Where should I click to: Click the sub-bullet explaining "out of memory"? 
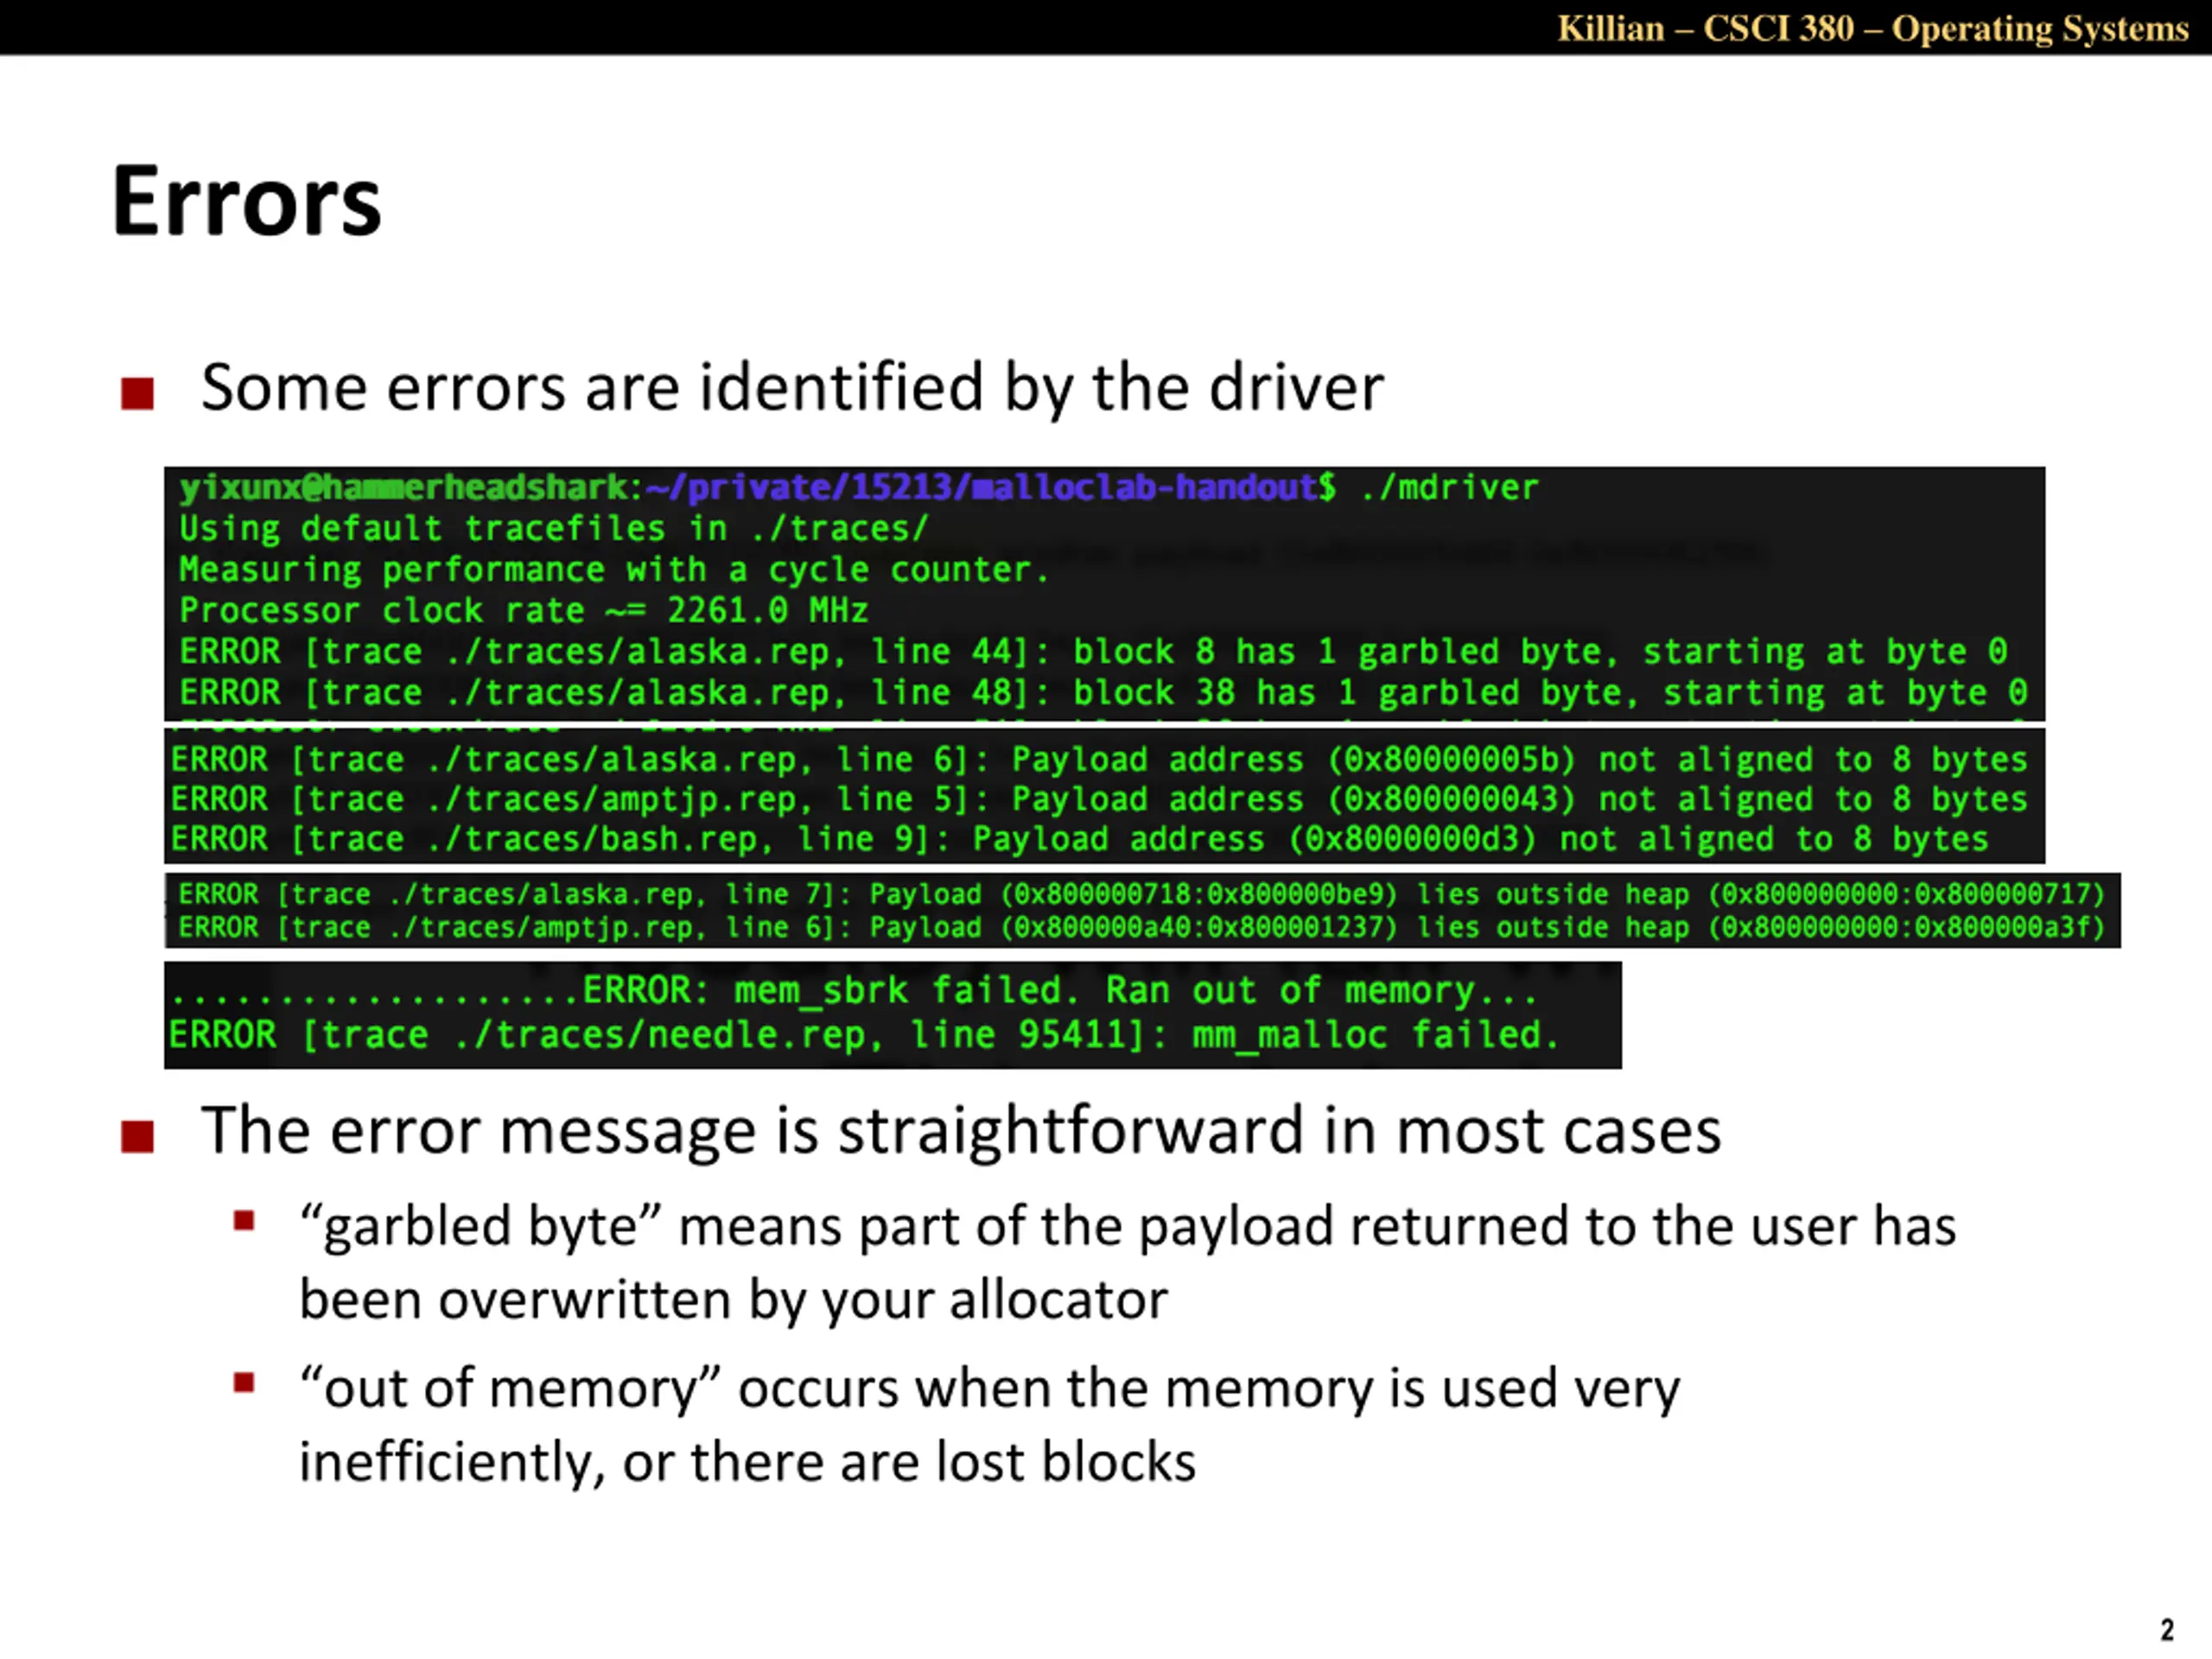coord(989,1425)
